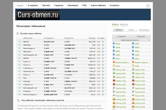Viewport: 166px width, 110px height.
Task: Open info icon for WMcasher row
Action: pos(20,51)
